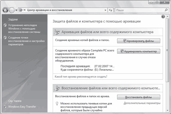Click the refresh icon beside the address bar

click(111, 10)
